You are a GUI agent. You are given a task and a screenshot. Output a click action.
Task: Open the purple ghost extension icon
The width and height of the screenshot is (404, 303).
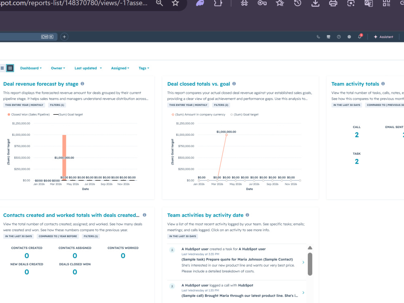pos(200,3)
